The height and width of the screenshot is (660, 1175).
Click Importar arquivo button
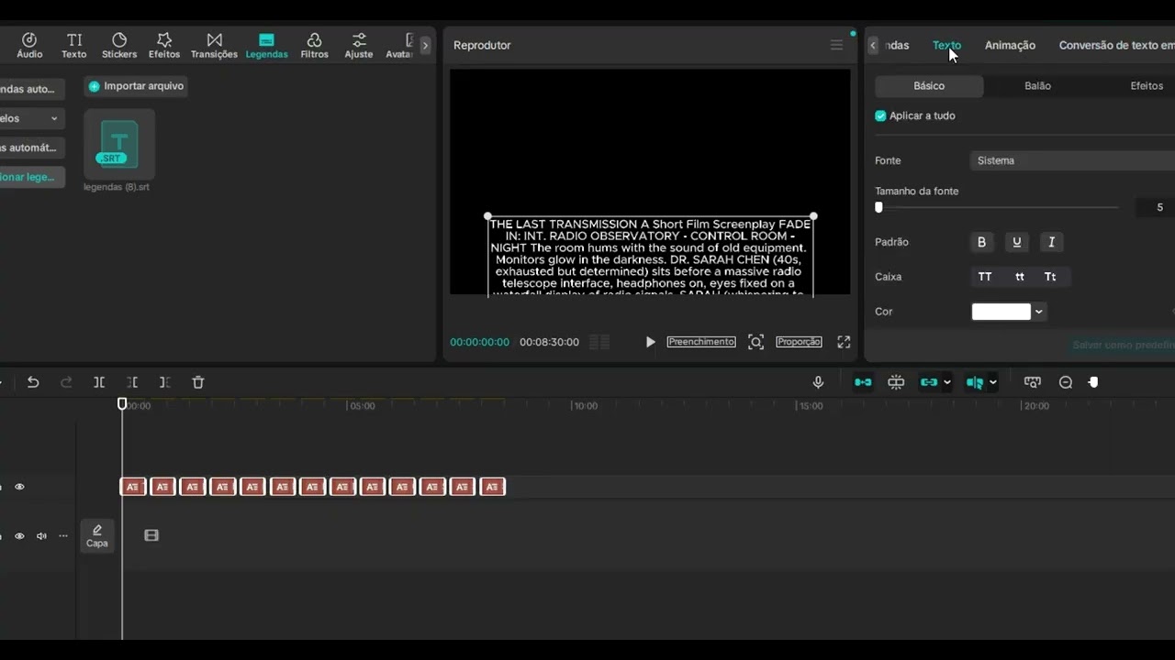point(136,86)
